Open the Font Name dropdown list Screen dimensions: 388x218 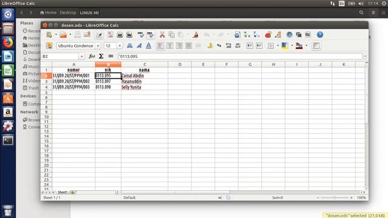pyautogui.click(x=98, y=46)
